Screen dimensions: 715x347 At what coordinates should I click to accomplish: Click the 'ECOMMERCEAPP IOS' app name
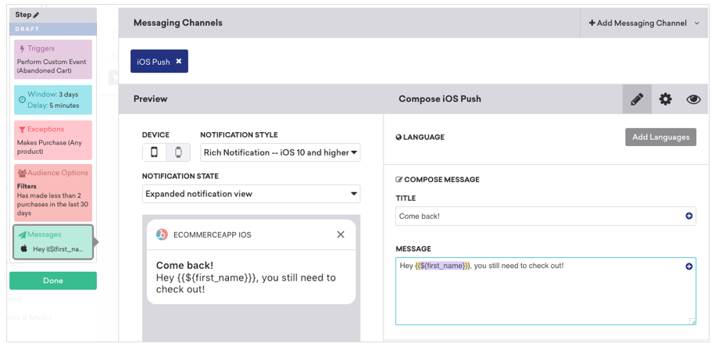coord(213,234)
